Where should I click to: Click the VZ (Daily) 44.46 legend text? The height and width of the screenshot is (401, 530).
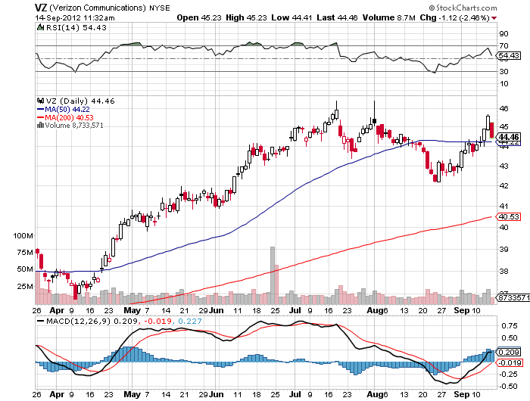(80, 101)
